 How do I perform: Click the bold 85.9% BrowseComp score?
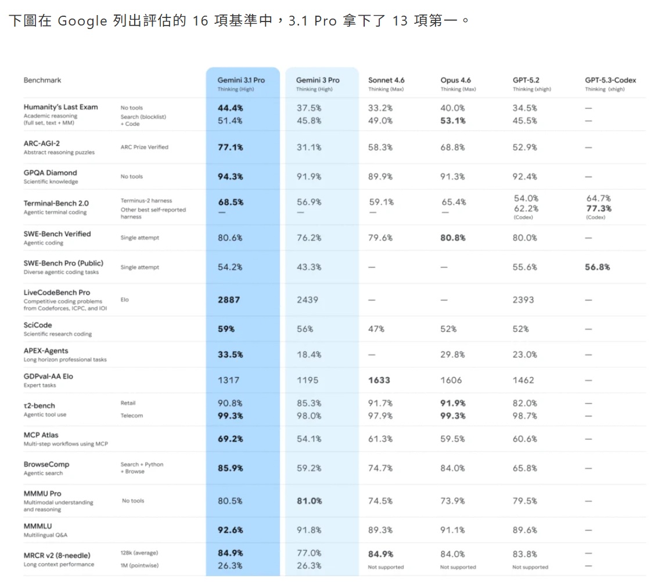point(230,468)
